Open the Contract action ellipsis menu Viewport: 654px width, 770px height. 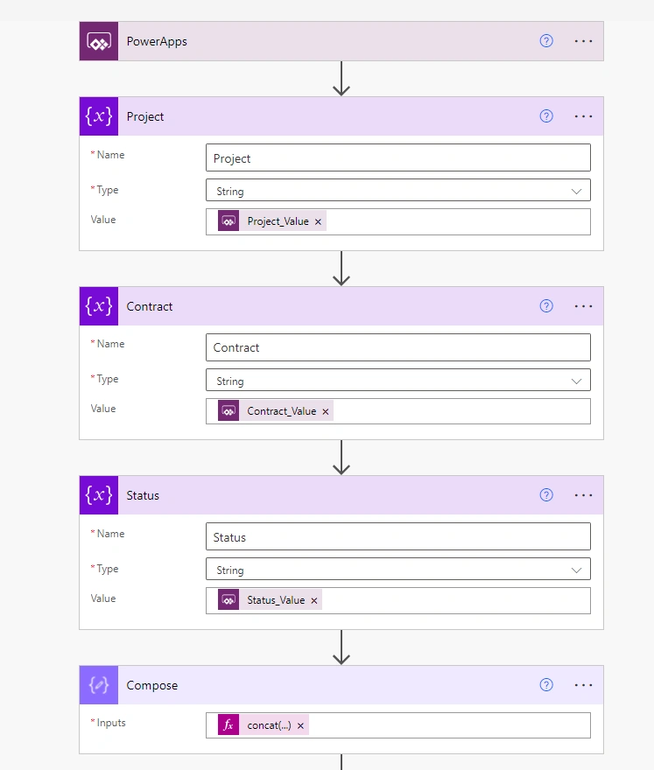(x=583, y=306)
